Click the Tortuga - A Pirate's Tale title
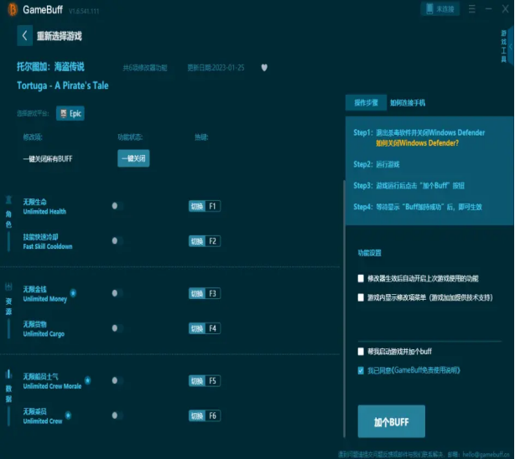515x459 pixels. [63, 85]
